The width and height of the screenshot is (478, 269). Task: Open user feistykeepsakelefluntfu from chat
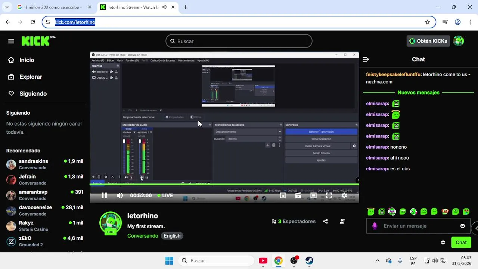click(393, 74)
